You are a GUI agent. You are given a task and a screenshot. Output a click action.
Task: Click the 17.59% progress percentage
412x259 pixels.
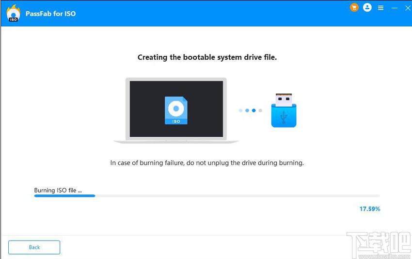tap(369, 209)
